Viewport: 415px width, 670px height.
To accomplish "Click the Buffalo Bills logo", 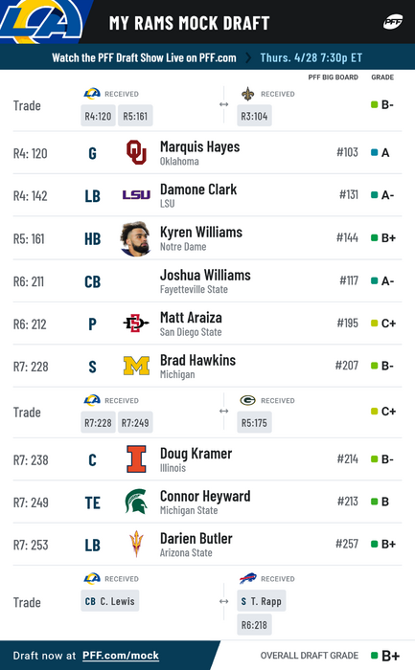I will point(247,578).
